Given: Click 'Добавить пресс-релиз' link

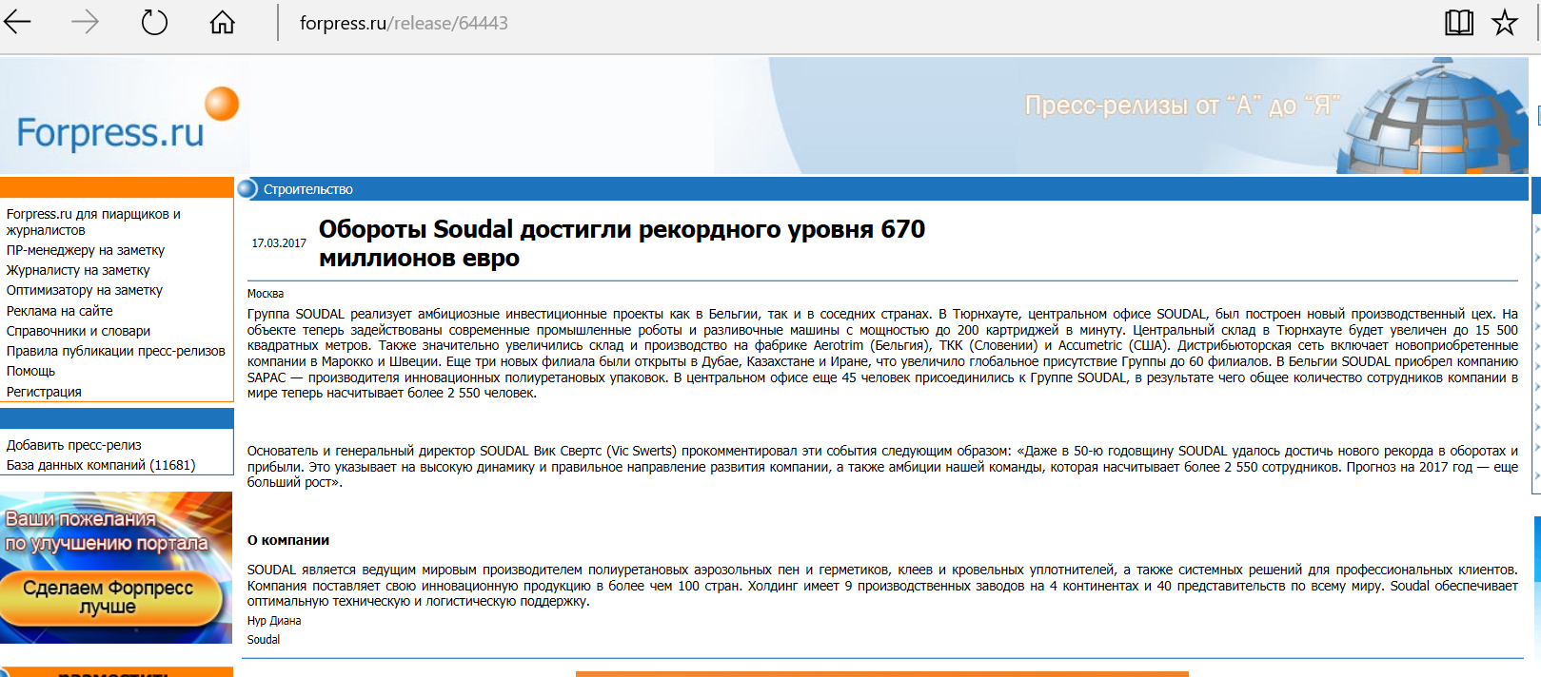Looking at the screenshot, I should tap(73, 445).
